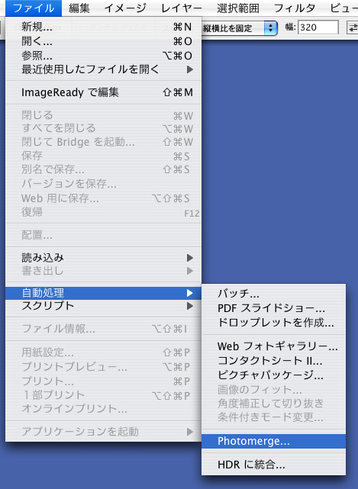Choose 参照... menu item
Viewport: 358px width, 489px height.
103,56
